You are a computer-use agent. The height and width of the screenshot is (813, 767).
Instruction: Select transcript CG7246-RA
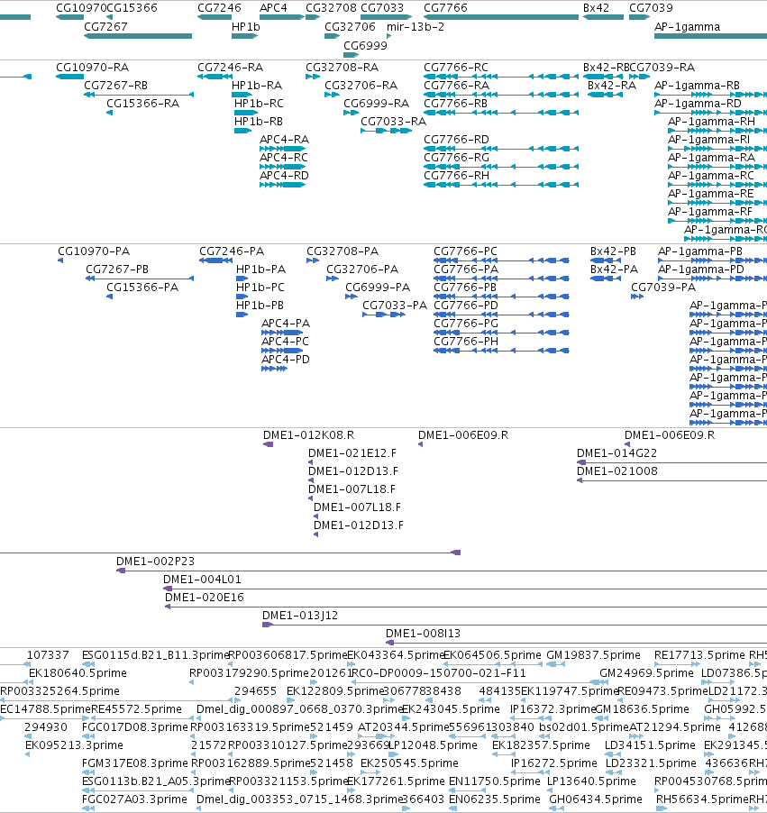coord(230,68)
